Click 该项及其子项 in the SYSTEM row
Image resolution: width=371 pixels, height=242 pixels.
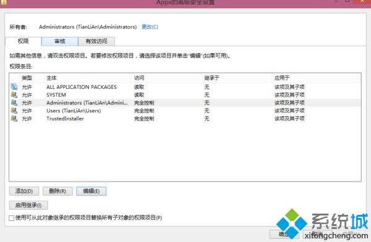289,95
